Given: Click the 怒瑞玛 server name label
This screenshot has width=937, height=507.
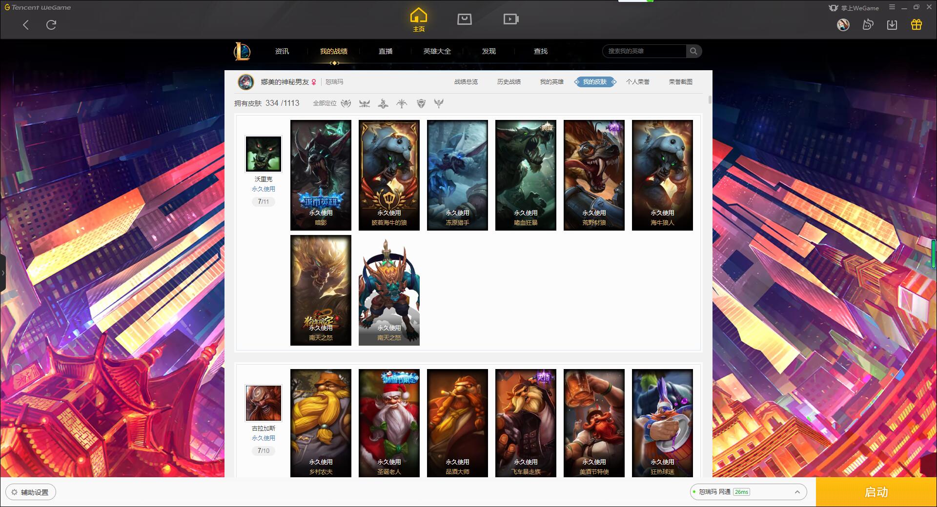Looking at the screenshot, I should [x=335, y=82].
